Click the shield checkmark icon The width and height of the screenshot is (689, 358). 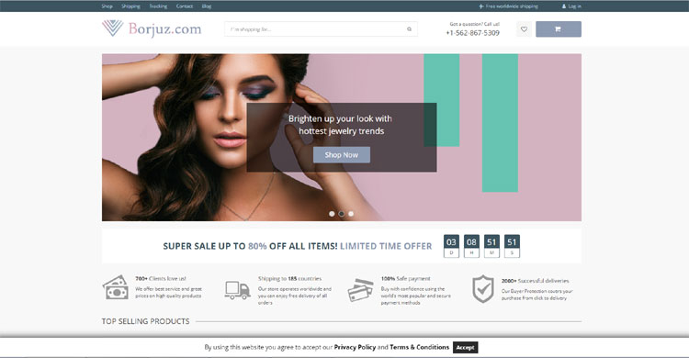(x=483, y=289)
